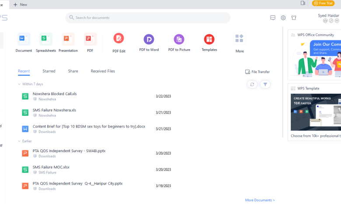This screenshot has height=206, width=341.
Task: Collapse the Within 7 days group
Action: 19,84
